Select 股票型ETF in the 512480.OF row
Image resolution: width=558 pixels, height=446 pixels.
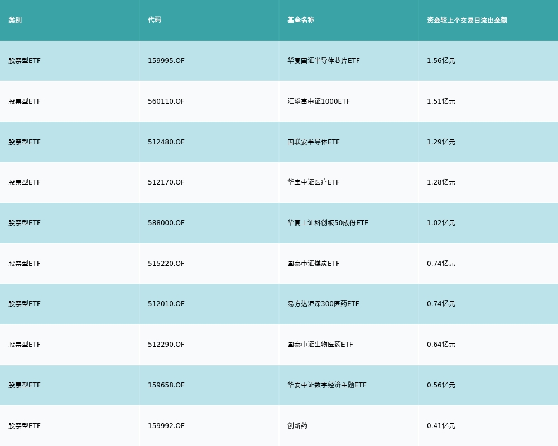[25, 142]
